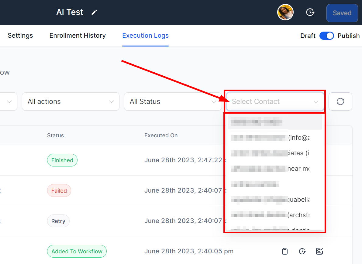Collapse the Select Contact dropdown chevron

316,102
